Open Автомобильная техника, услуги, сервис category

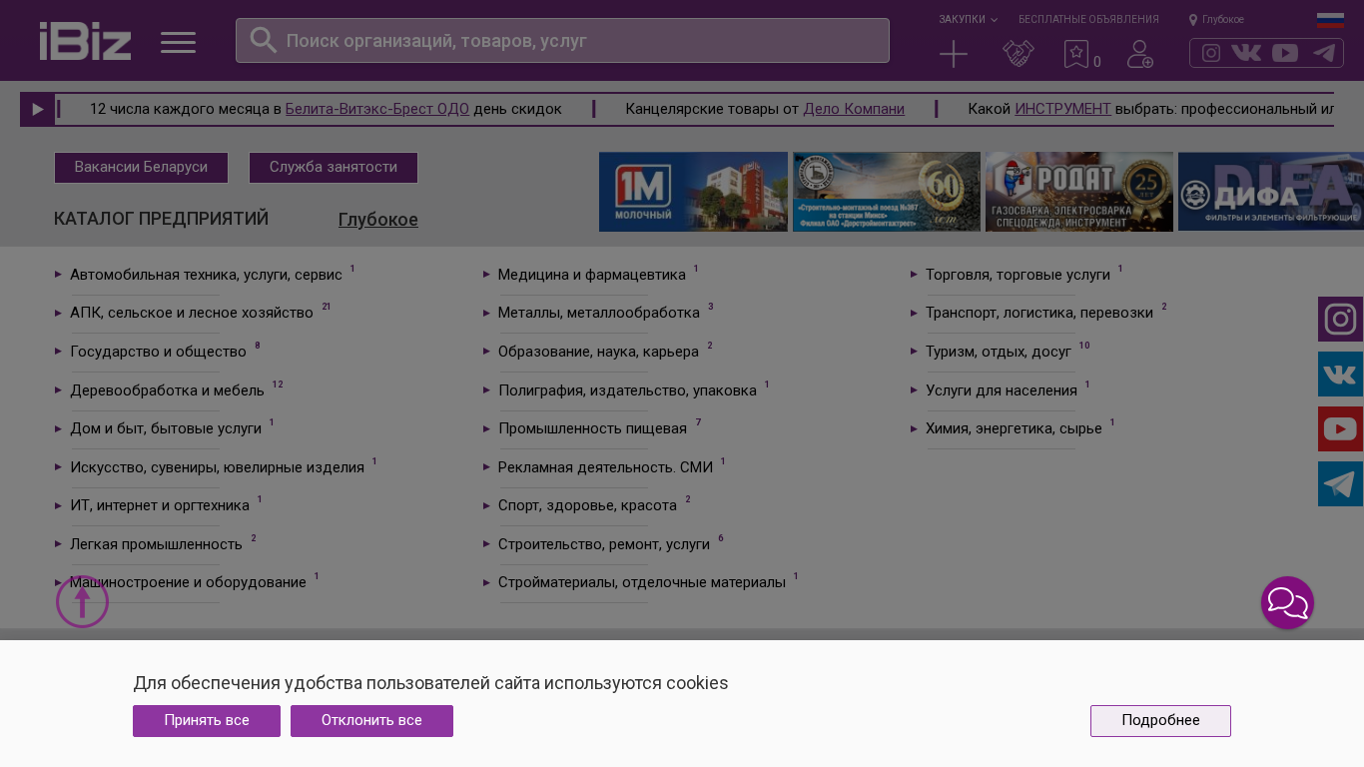(206, 275)
